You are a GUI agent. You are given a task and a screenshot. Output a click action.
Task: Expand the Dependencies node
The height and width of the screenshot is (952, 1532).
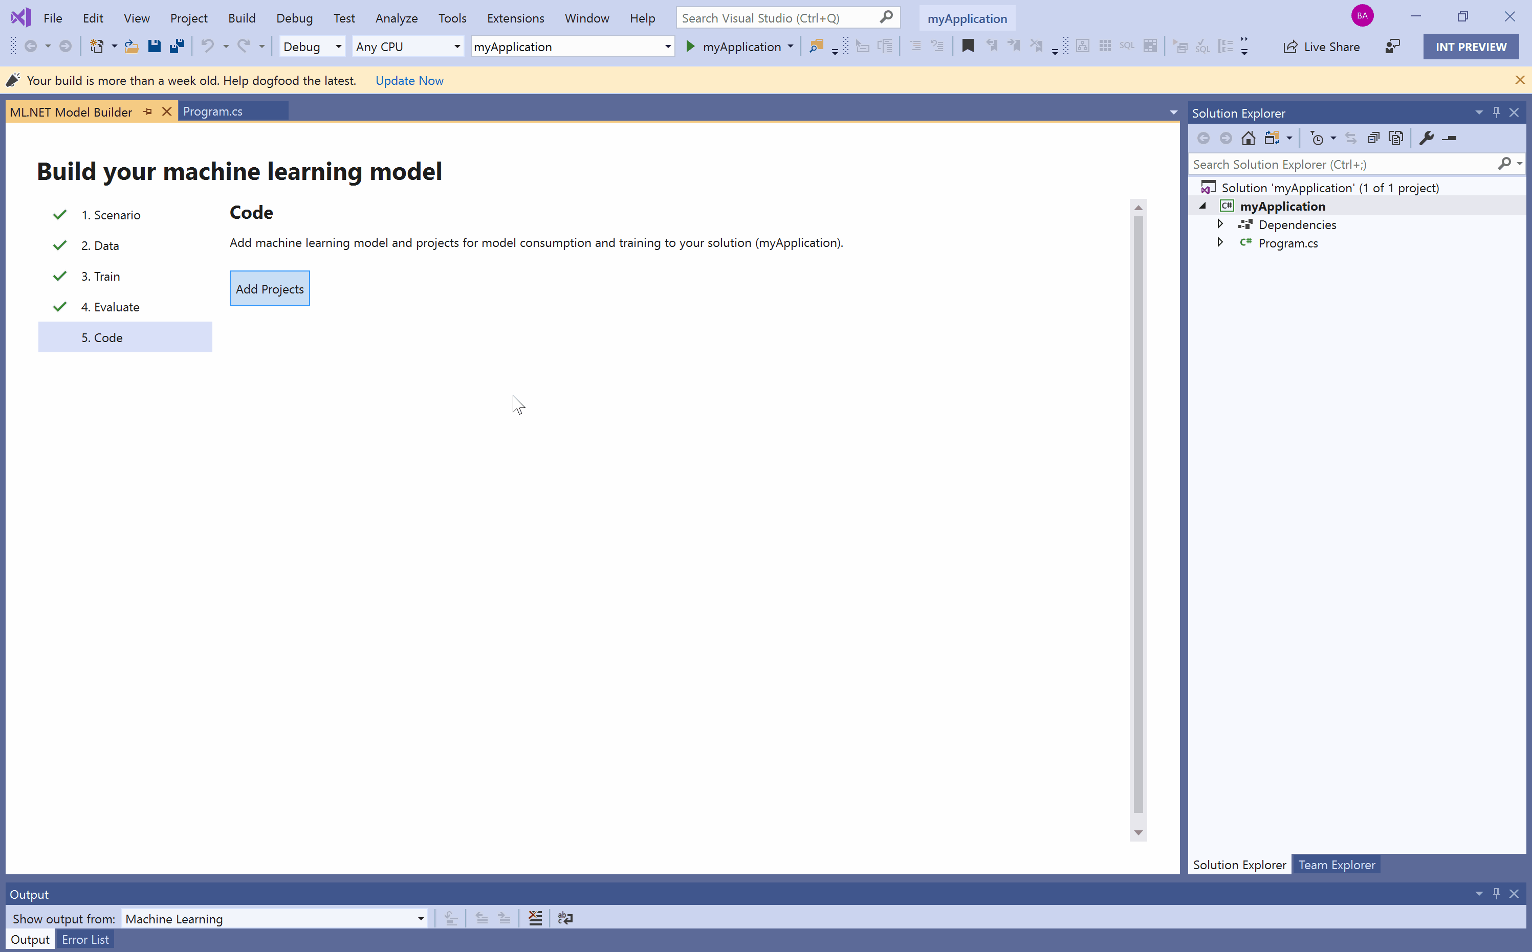[x=1220, y=224]
